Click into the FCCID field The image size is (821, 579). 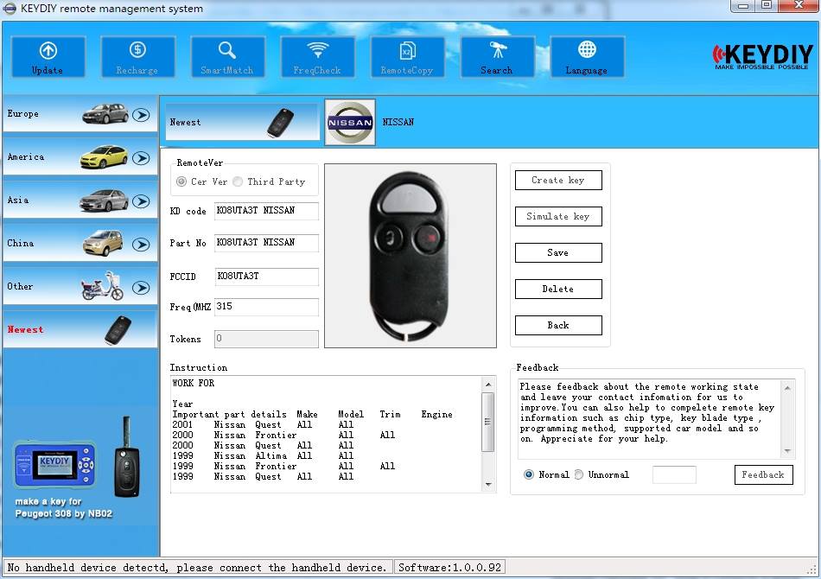pos(266,277)
